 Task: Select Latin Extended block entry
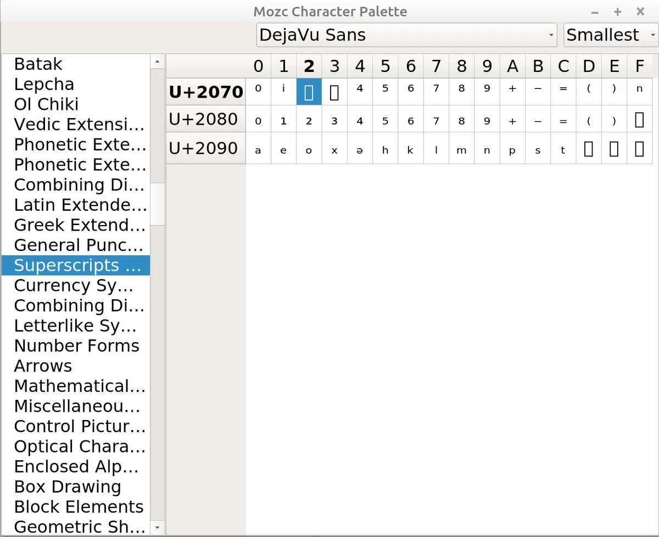[x=76, y=205]
